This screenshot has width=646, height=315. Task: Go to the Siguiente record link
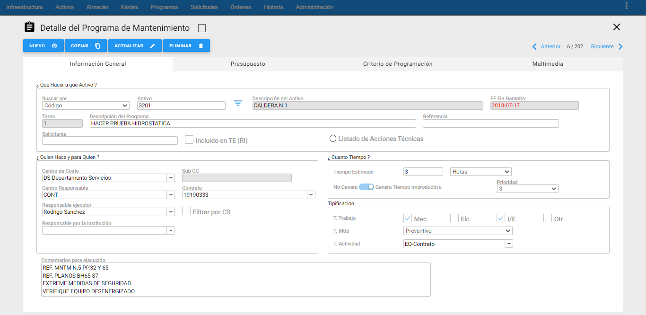602,46
